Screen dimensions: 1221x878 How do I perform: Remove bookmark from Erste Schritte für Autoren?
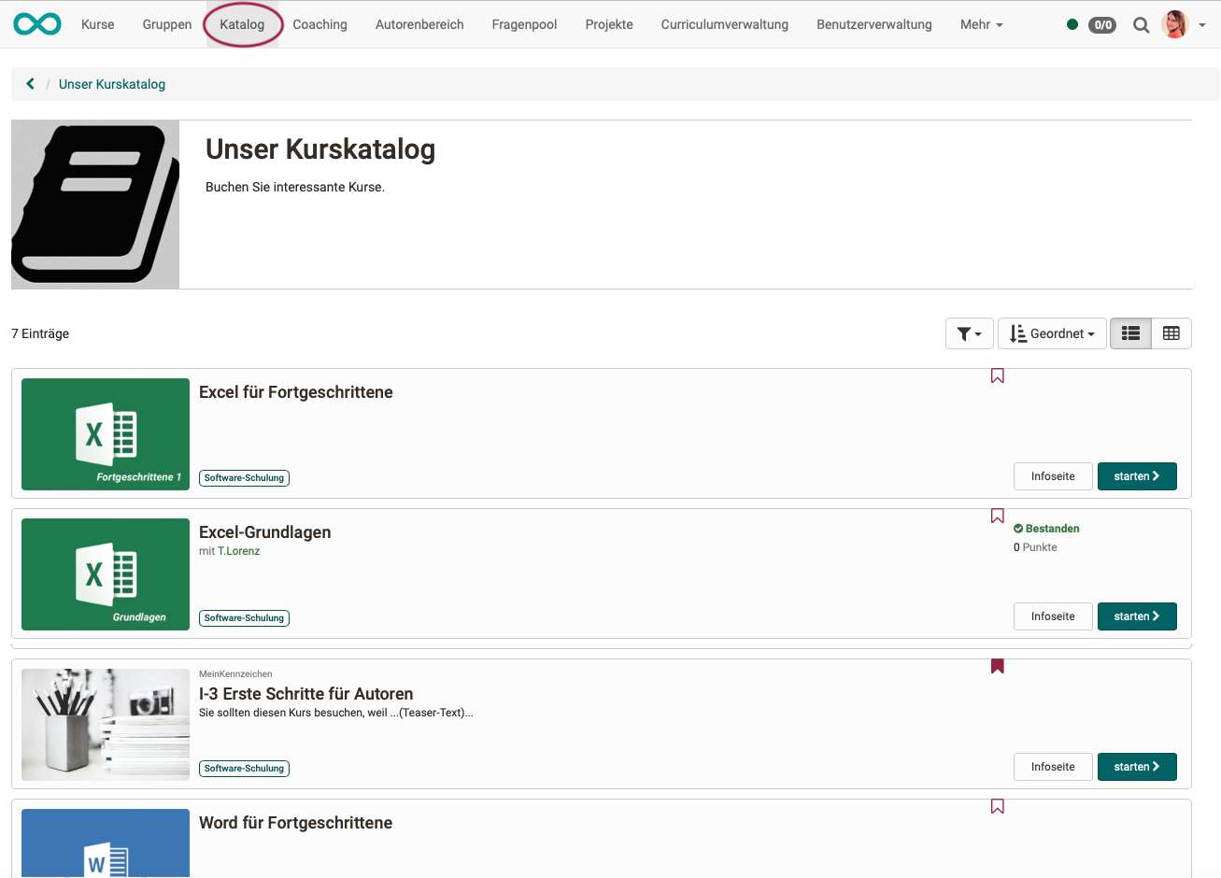[x=998, y=666]
